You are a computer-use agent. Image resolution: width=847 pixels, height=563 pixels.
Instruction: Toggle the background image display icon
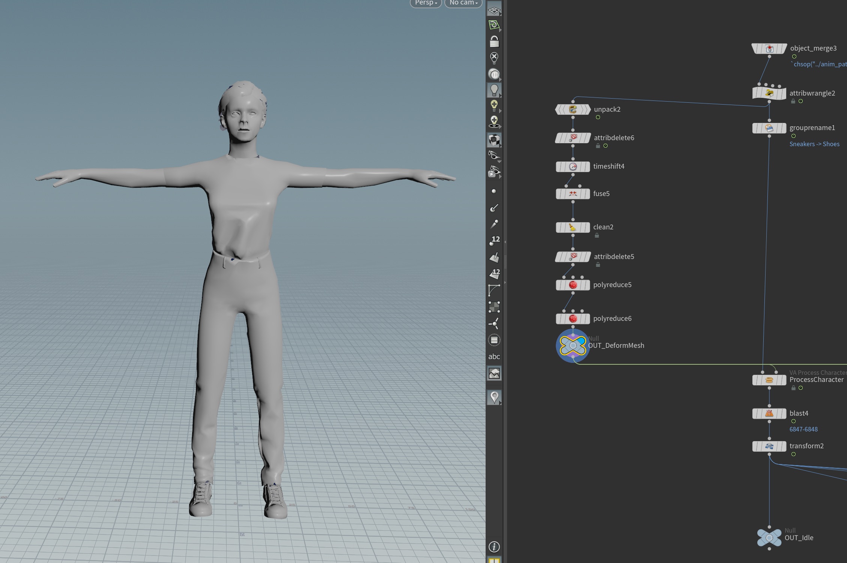click(x=494, y=373)
